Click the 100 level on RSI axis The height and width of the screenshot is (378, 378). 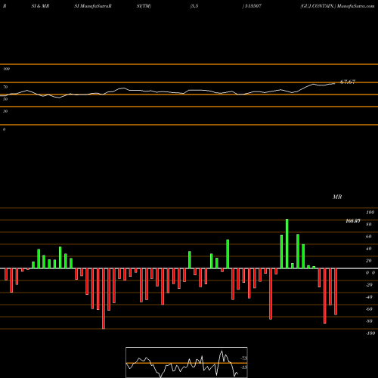(x=6, y=69)
